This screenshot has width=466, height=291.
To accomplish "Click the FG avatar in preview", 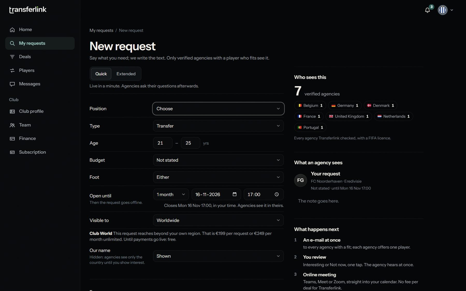I will click(301, 180).
